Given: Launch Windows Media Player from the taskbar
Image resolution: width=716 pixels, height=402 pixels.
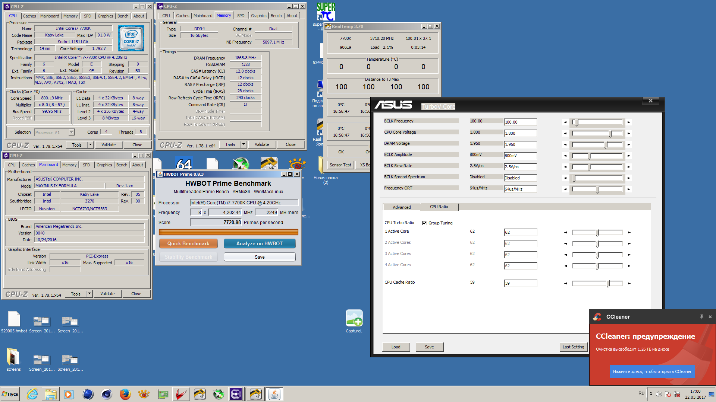Looking at the screenshot, I should 69,394.
